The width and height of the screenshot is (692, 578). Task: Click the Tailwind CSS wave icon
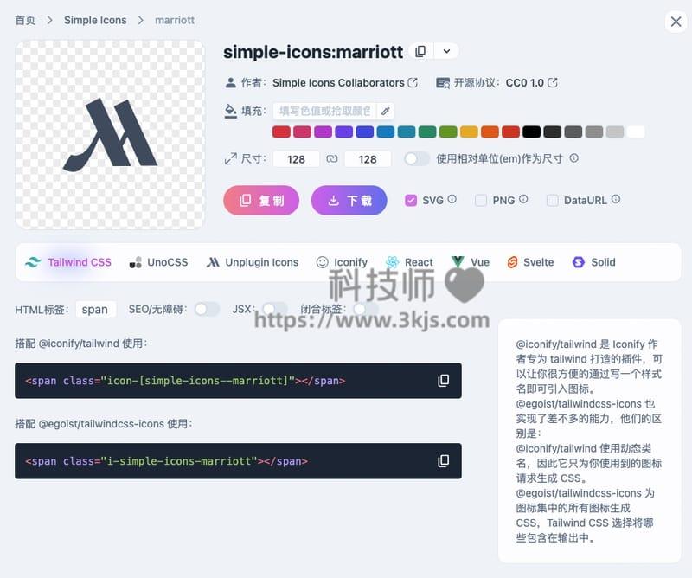[x=33, y=262]
